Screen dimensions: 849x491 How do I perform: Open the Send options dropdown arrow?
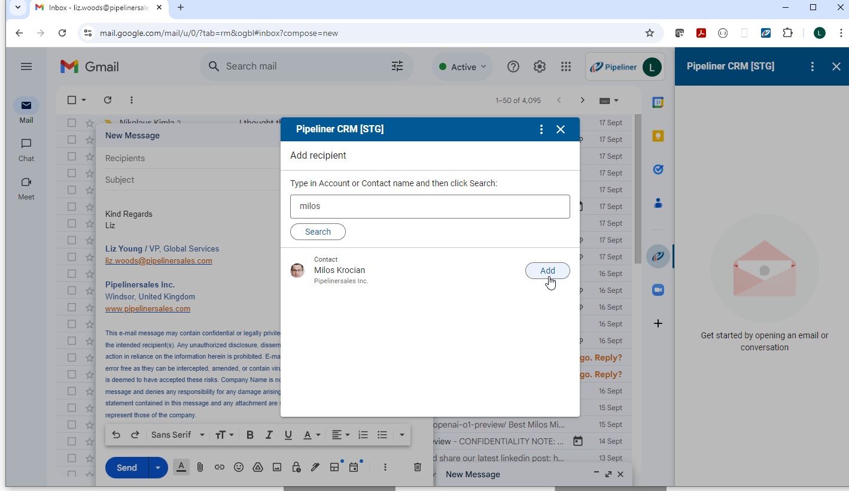pos(158,467)
